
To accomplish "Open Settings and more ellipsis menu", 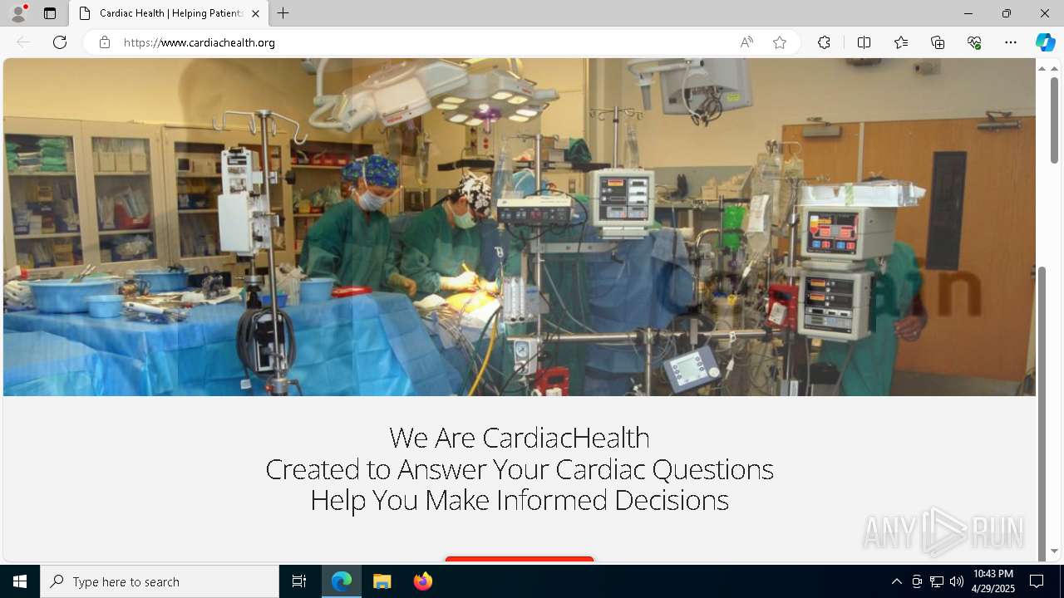I will pyautogui.click(x=1011, y=42).
